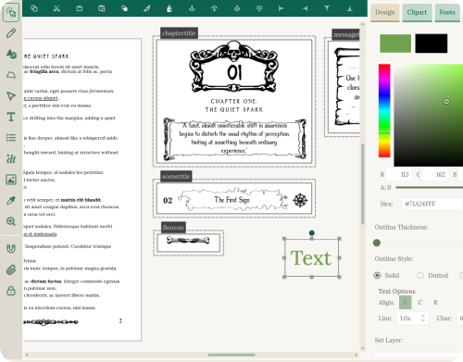This screenshot has width=463, height=362.
Task: Insert an image with picture tool
Action: click(11, 180)
